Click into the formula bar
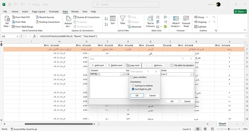 click(141, 36)
